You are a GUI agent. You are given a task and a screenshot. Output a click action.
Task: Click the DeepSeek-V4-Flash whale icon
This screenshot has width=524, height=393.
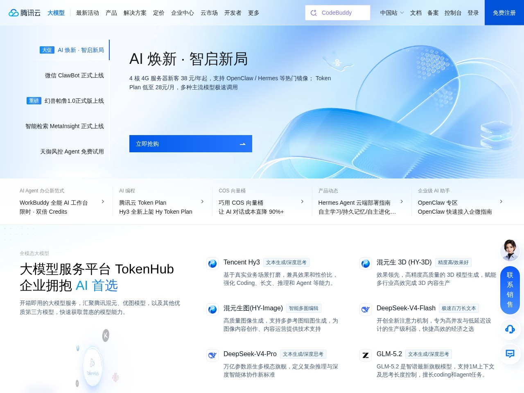(366, 309)
